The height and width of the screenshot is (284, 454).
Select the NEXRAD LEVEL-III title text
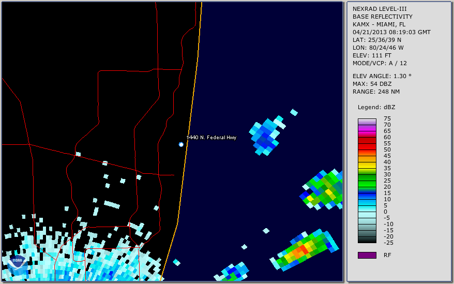[380, 9]
